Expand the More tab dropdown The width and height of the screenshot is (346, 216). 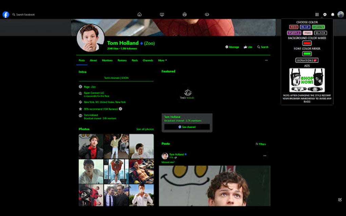162,60
